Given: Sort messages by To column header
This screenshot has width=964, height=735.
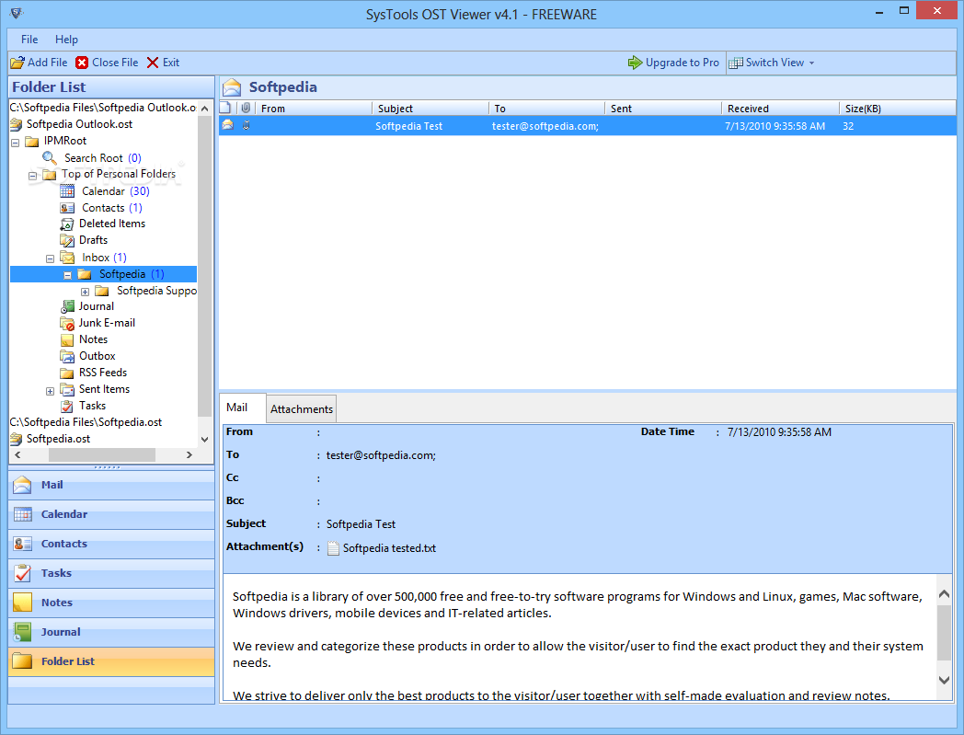Looking at the screenshot, I should click(546, 109).
